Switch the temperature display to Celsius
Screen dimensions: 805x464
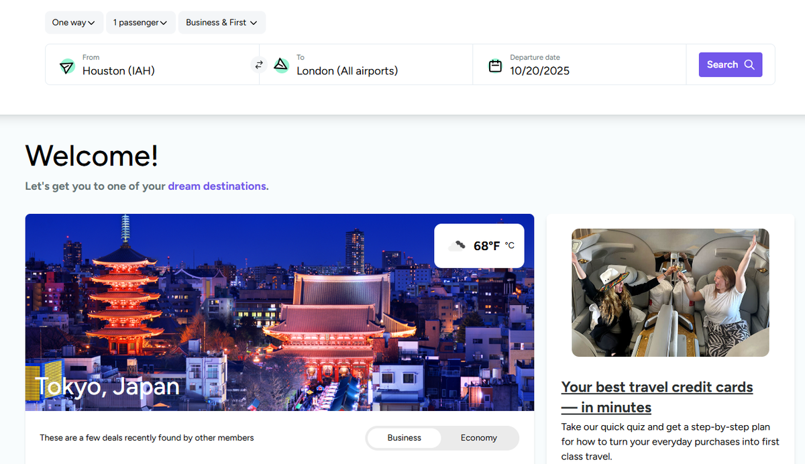[x=508, y=246]
